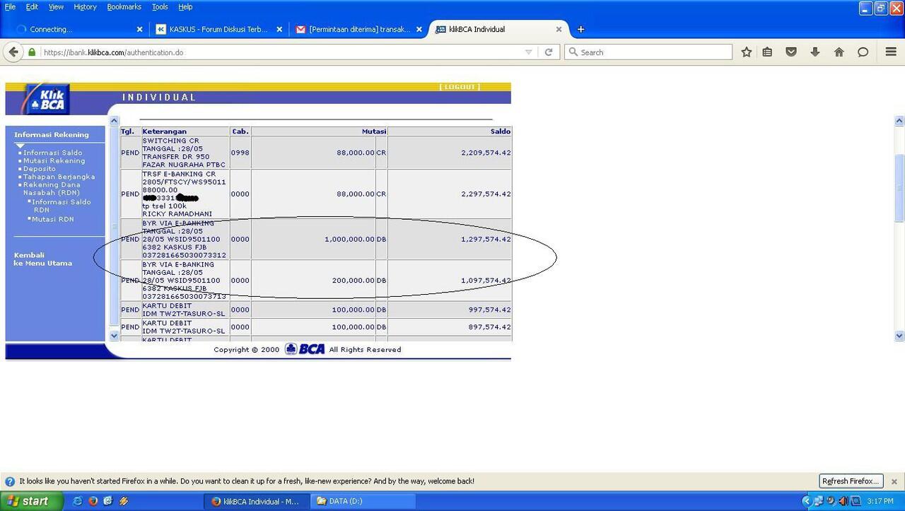Click the BCA footer logo
The height and width of the screenshot is (511, 905).
tap(305, 349)
